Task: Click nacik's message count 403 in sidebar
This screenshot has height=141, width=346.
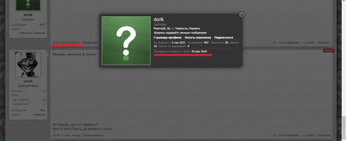Action: point(42,110)
